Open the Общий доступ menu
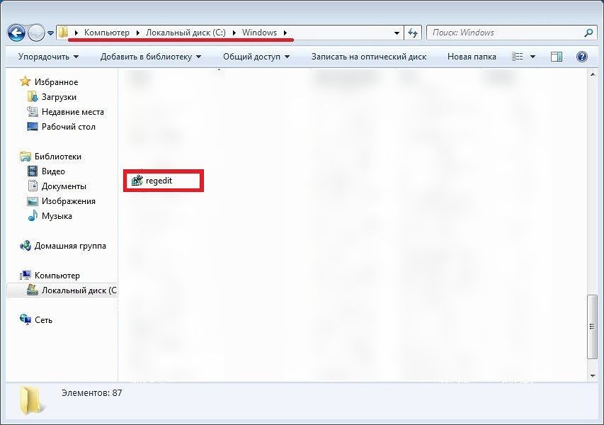 [256, 57]
